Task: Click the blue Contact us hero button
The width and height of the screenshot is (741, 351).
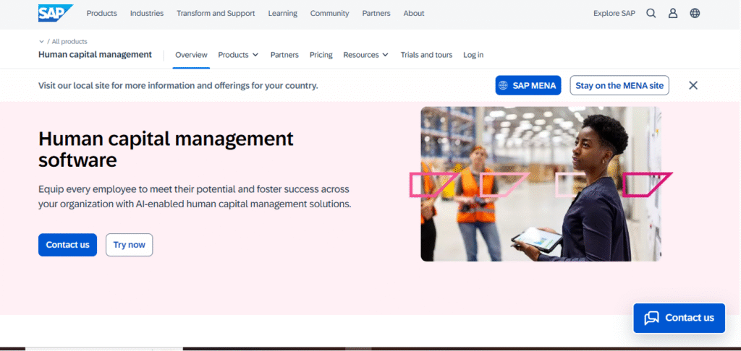Action: 67,245
